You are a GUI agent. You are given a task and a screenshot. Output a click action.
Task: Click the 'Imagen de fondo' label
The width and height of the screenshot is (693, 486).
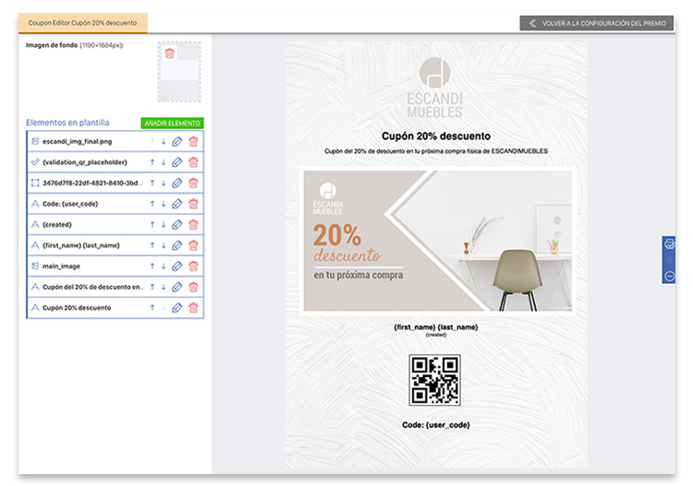(52, 45)
